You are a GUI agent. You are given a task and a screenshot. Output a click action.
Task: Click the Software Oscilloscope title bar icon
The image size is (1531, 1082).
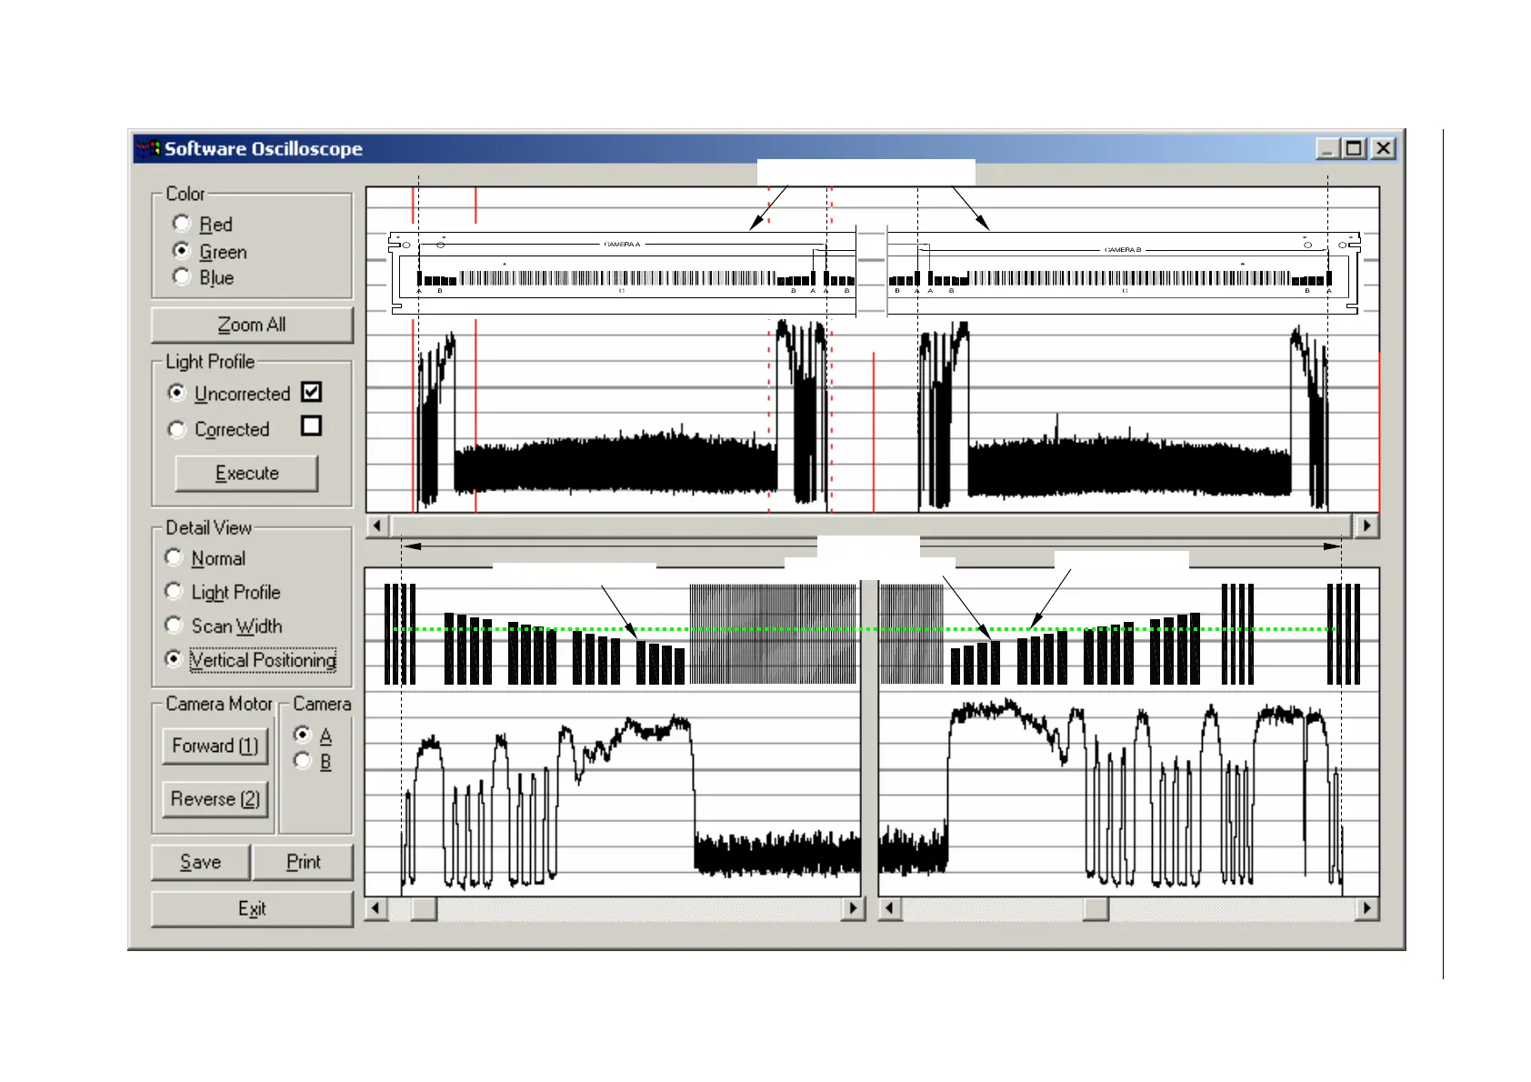click(x=148, y=148)
